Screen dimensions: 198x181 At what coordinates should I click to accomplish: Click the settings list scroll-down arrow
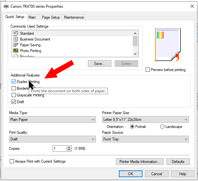point(135,54)
